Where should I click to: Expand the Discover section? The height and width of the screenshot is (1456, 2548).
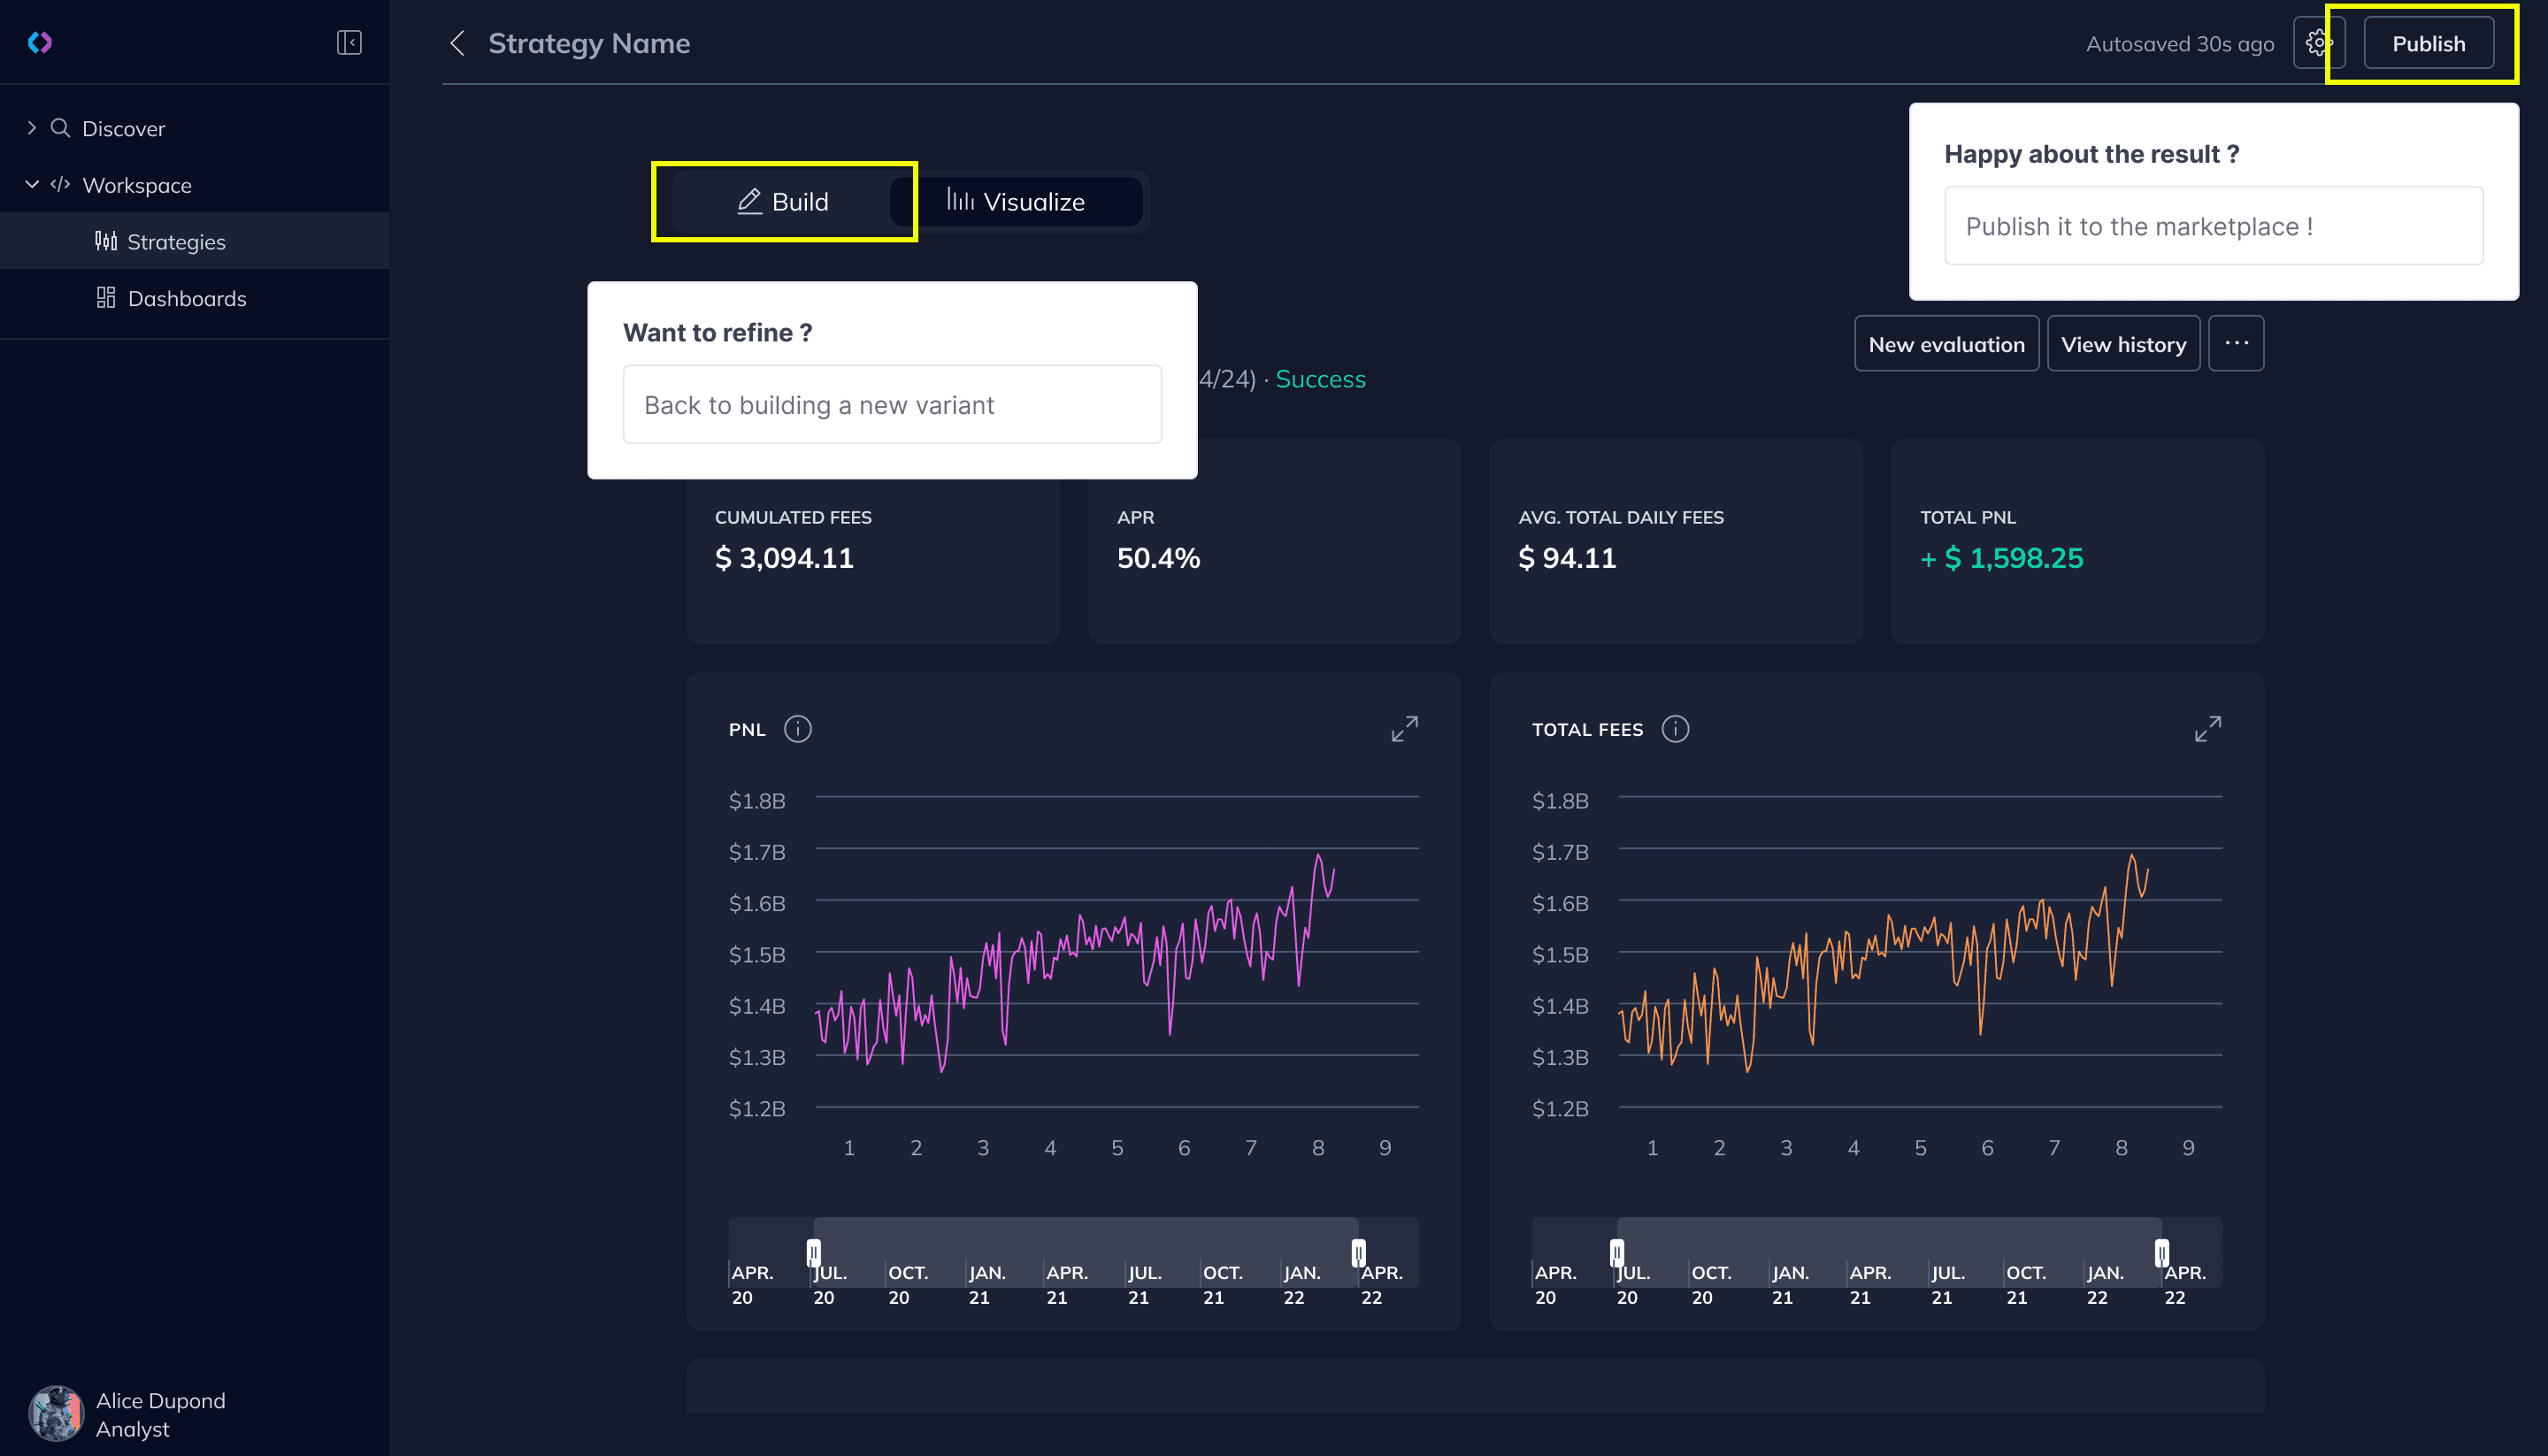pyautogui.click(x=32, y=128)
